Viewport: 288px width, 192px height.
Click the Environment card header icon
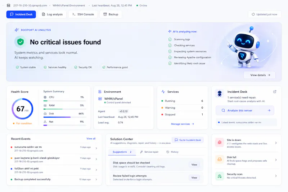pos(100,92)
